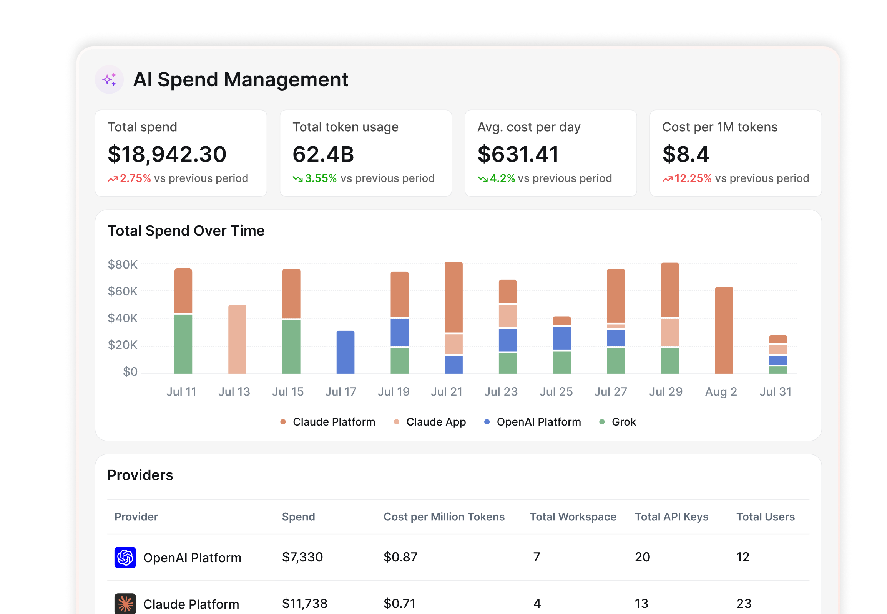The image size is (887, 614).
Task: Click the Providers section heading
Action: tap(140, 475)
